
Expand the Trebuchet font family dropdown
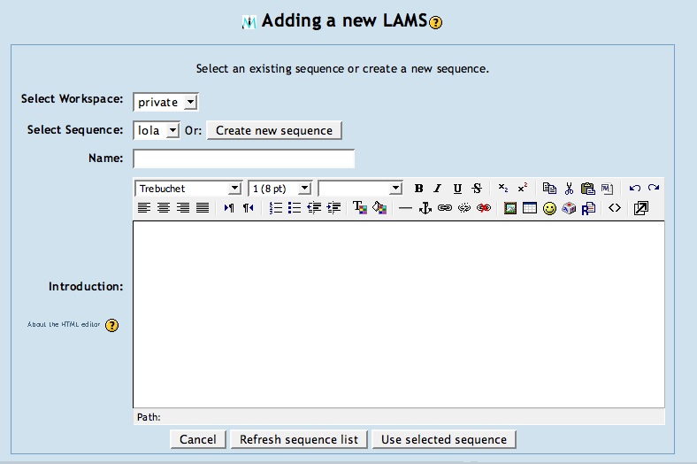pos(188,189)
